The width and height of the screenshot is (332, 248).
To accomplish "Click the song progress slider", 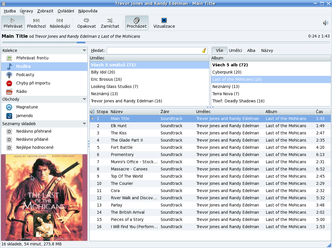I will click(166, 42).
